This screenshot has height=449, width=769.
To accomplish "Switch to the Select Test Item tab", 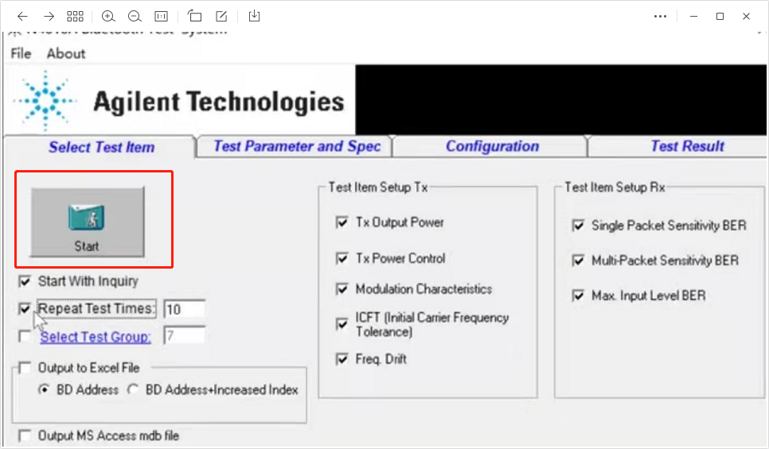I will [x=100, y=147].
